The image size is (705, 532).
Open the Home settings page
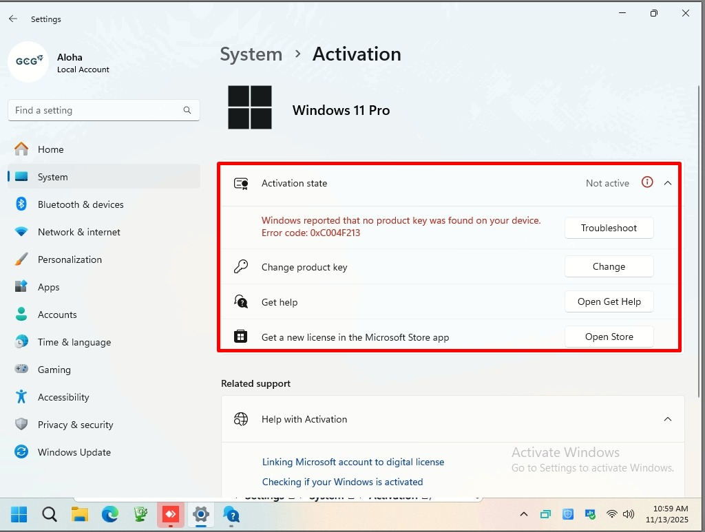point(104,149)
